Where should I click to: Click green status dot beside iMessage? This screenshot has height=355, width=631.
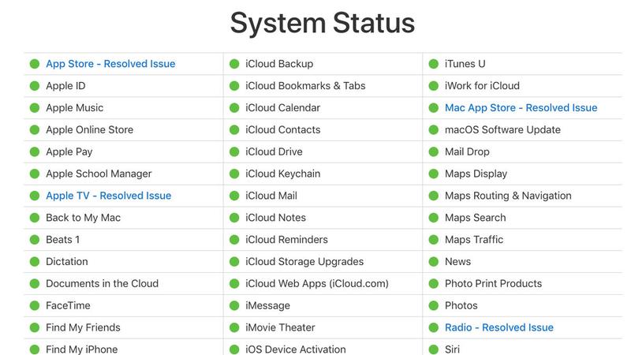pos(234,305)
